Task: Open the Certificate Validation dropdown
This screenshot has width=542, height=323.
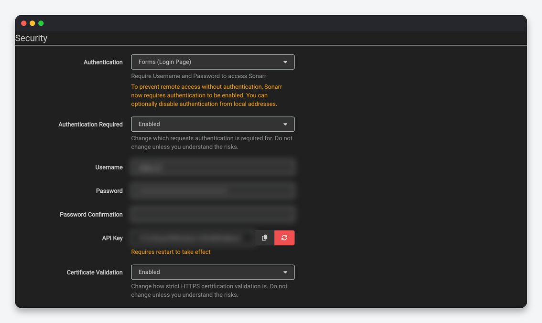Action: pyautogui.click(x=213, y=272)
